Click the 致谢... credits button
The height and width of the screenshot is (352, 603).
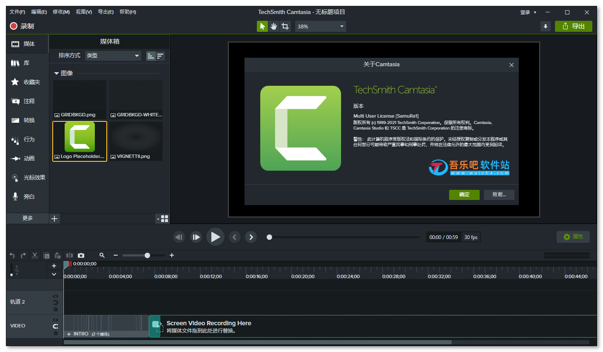point(499,194)
